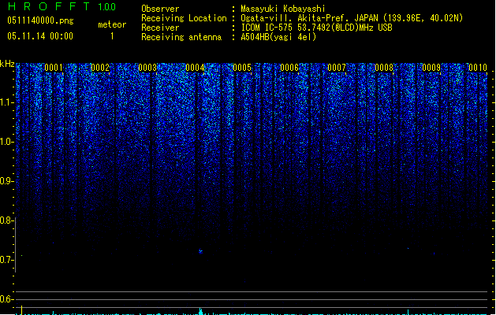Screen dimensions: 496x315
Task: Click time marker 0004 on spectrogram
Action: click(x=195, y=68)
